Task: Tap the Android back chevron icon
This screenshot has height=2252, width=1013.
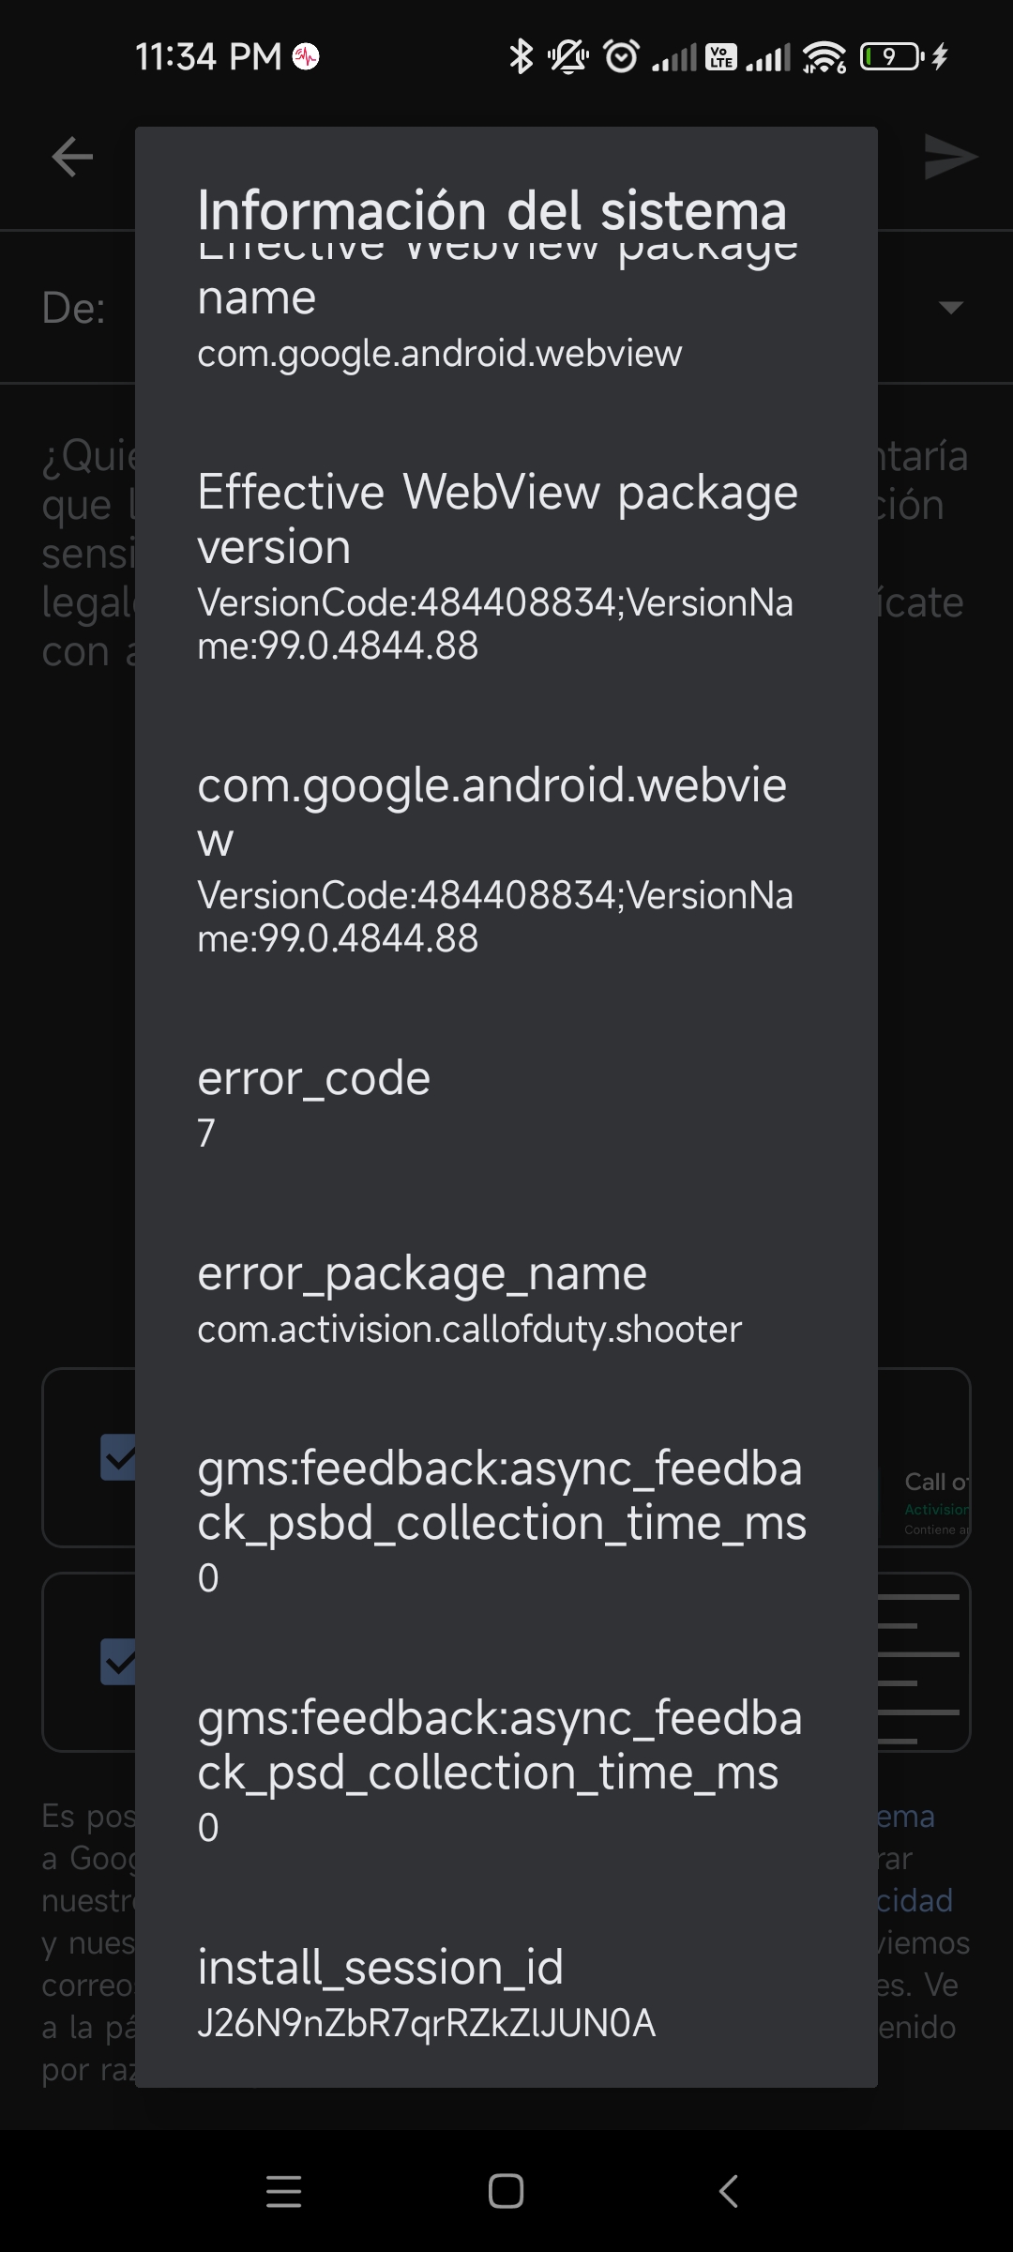Action: [728, 2192]
